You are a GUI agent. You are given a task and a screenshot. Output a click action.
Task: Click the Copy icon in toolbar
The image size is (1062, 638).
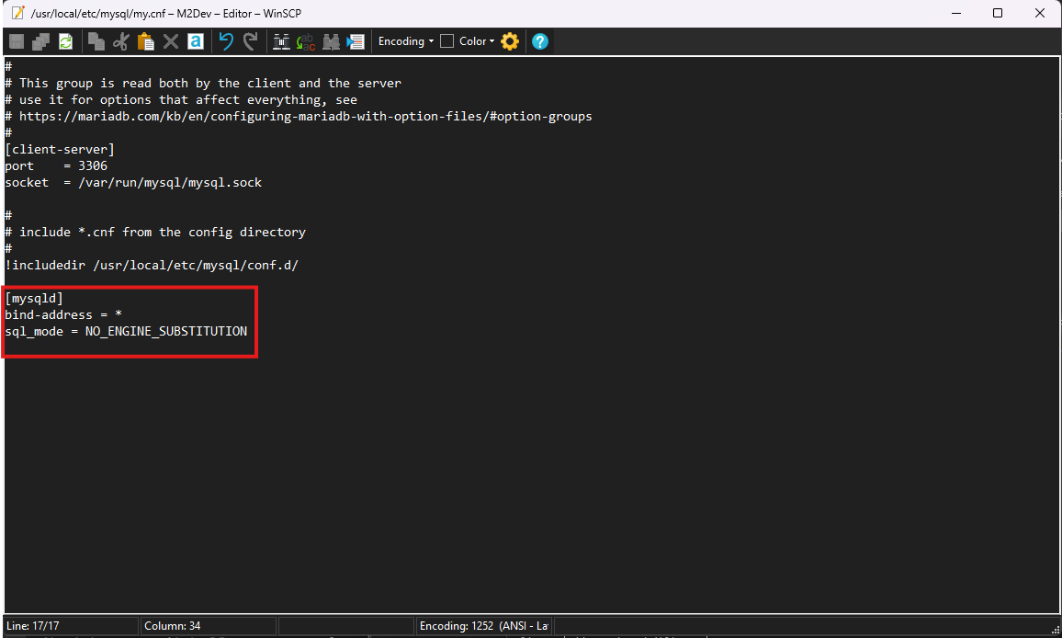click(96, 41)
